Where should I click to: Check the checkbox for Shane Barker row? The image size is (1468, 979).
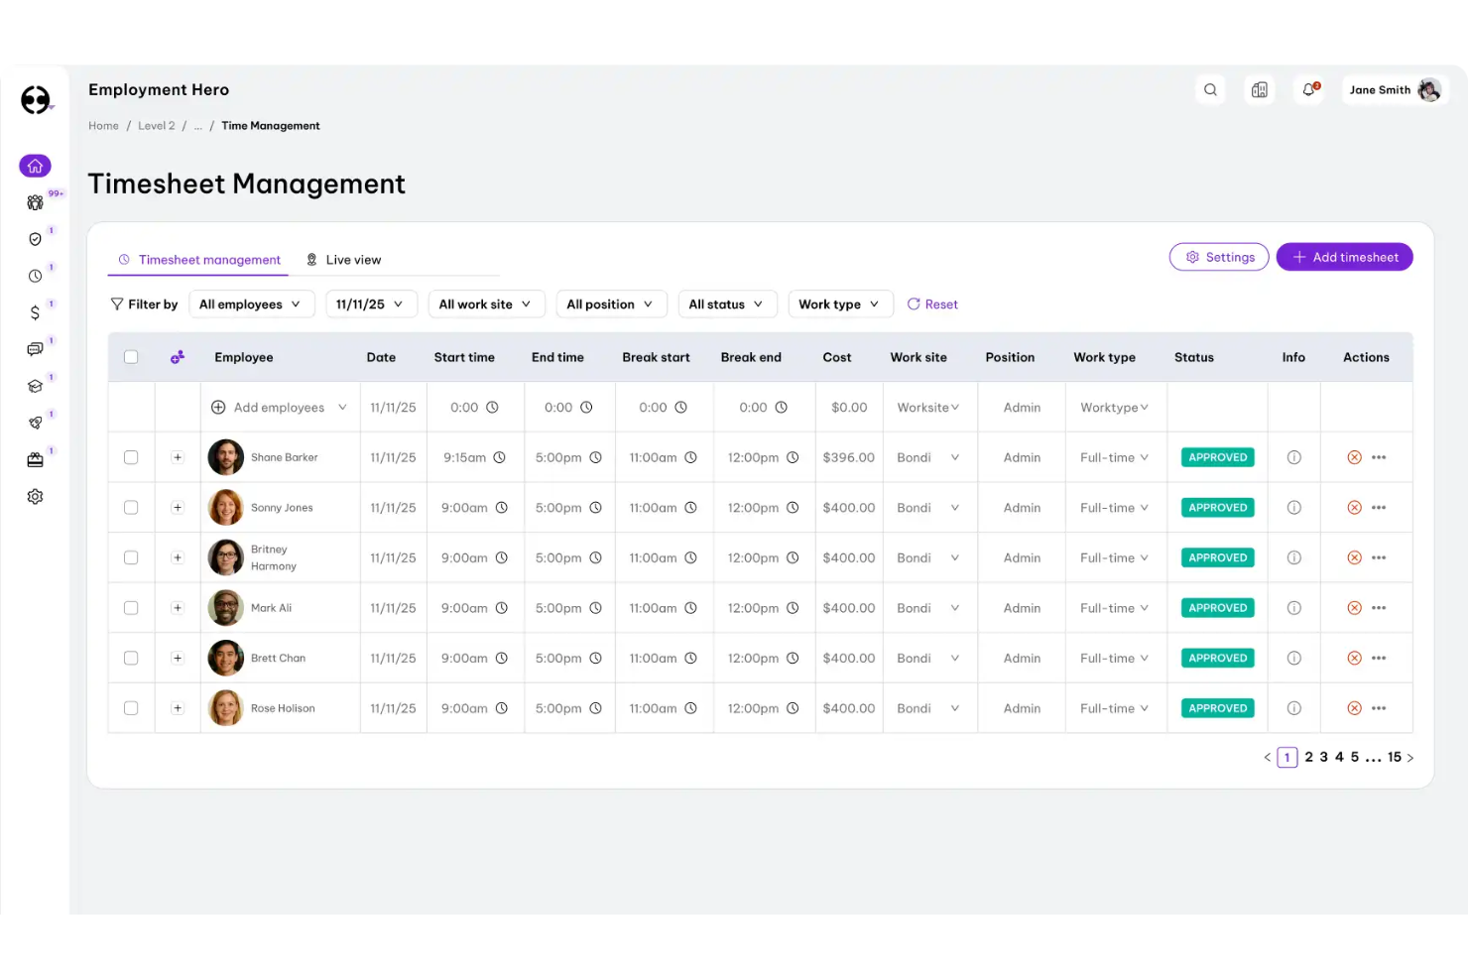coord(131,457)
